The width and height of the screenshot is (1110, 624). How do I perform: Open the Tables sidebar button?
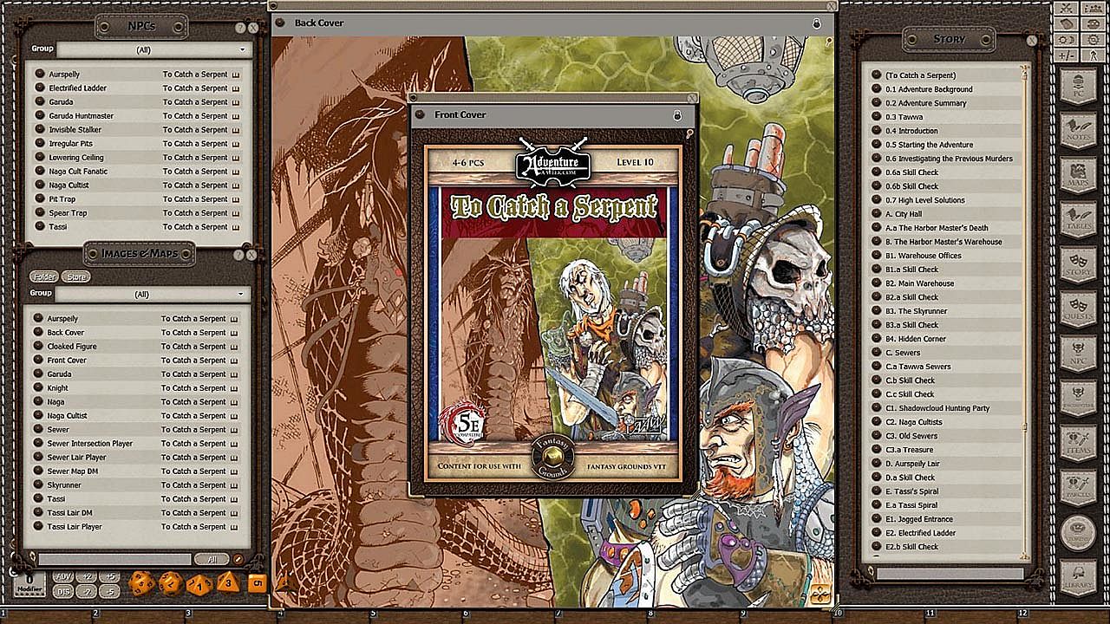coord(1078,220)
